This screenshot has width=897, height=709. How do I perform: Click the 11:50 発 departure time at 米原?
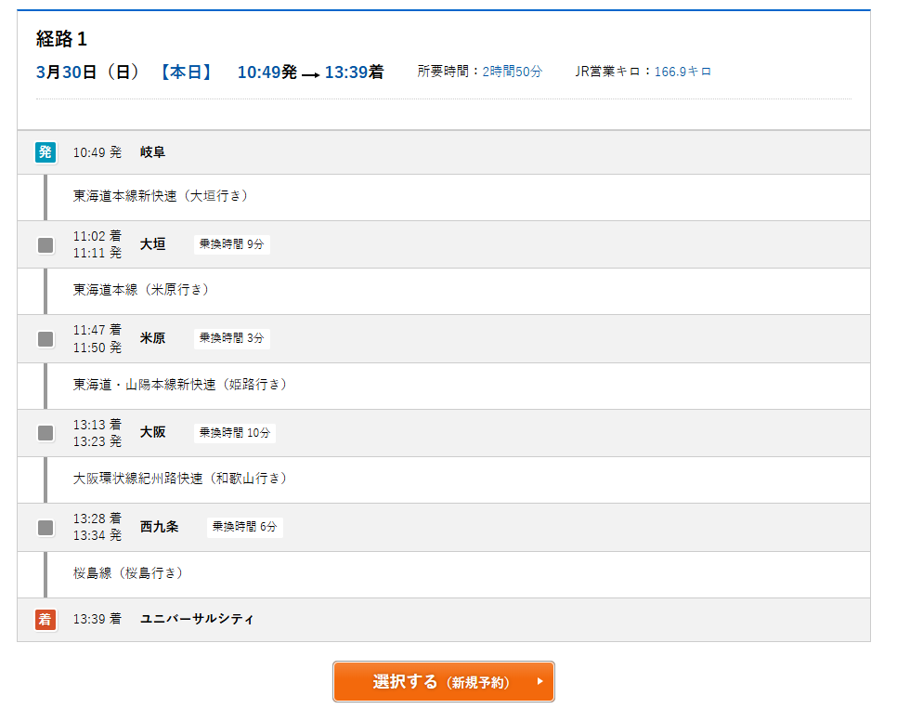pyautogui.click(x=97, y=348)
